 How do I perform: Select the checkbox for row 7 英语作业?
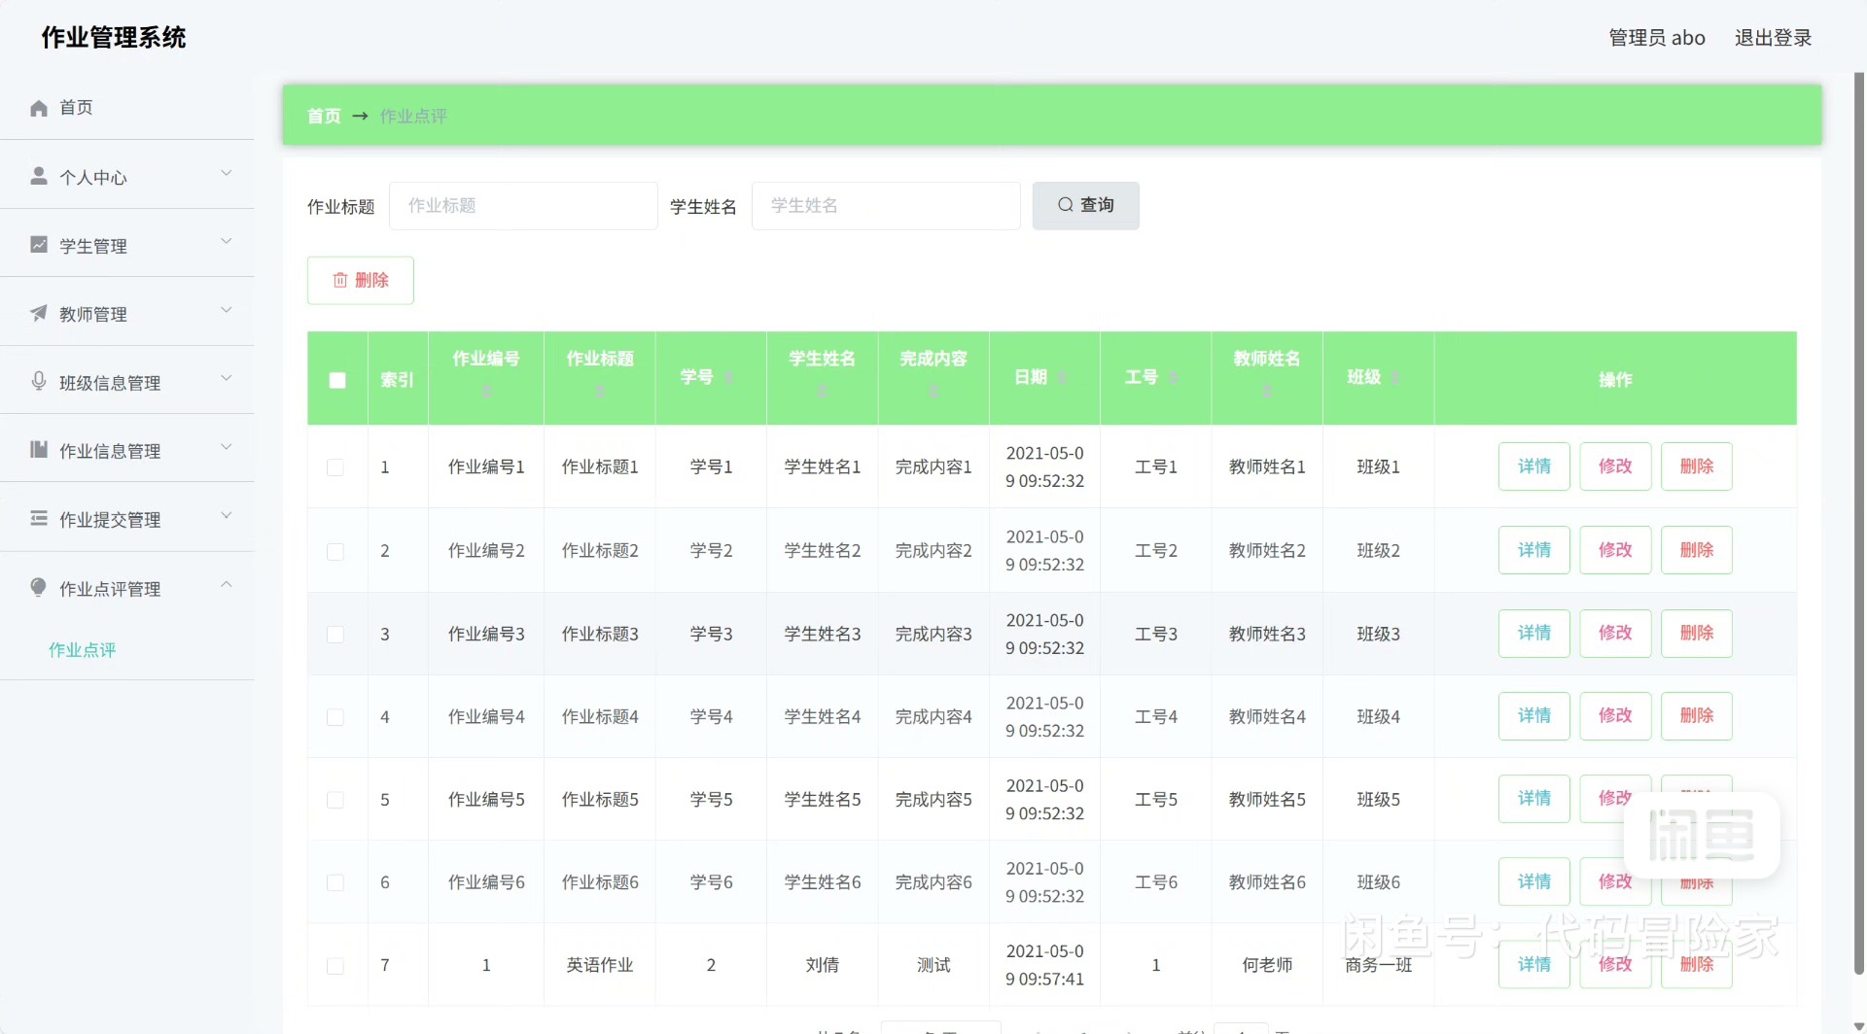click(335, 966)
